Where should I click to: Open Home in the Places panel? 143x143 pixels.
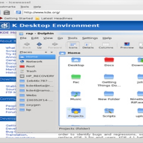[x=37, y=57]
